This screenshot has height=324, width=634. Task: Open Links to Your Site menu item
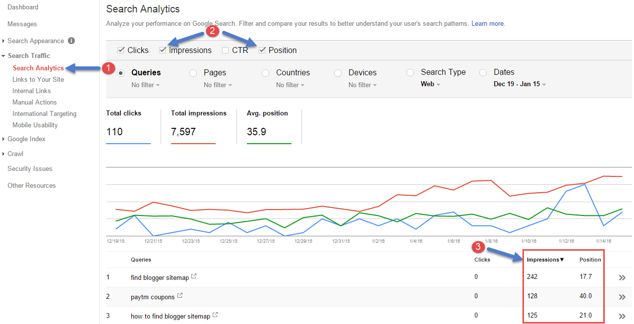click(38, 79)
